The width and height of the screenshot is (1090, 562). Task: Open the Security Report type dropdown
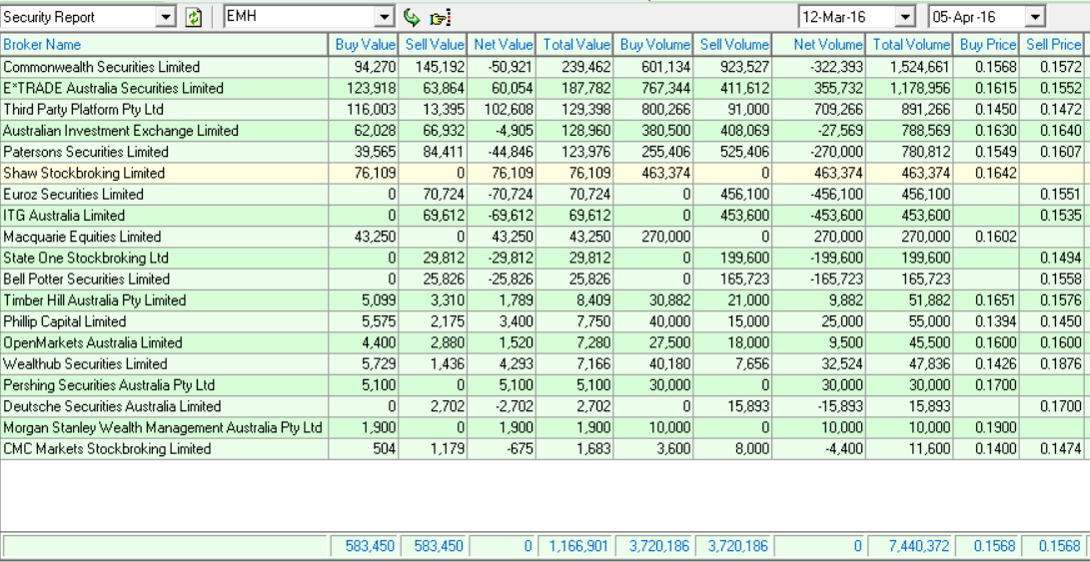point(166,17)
